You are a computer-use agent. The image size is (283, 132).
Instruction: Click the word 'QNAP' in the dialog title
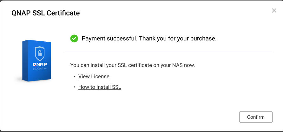(21, 13)
